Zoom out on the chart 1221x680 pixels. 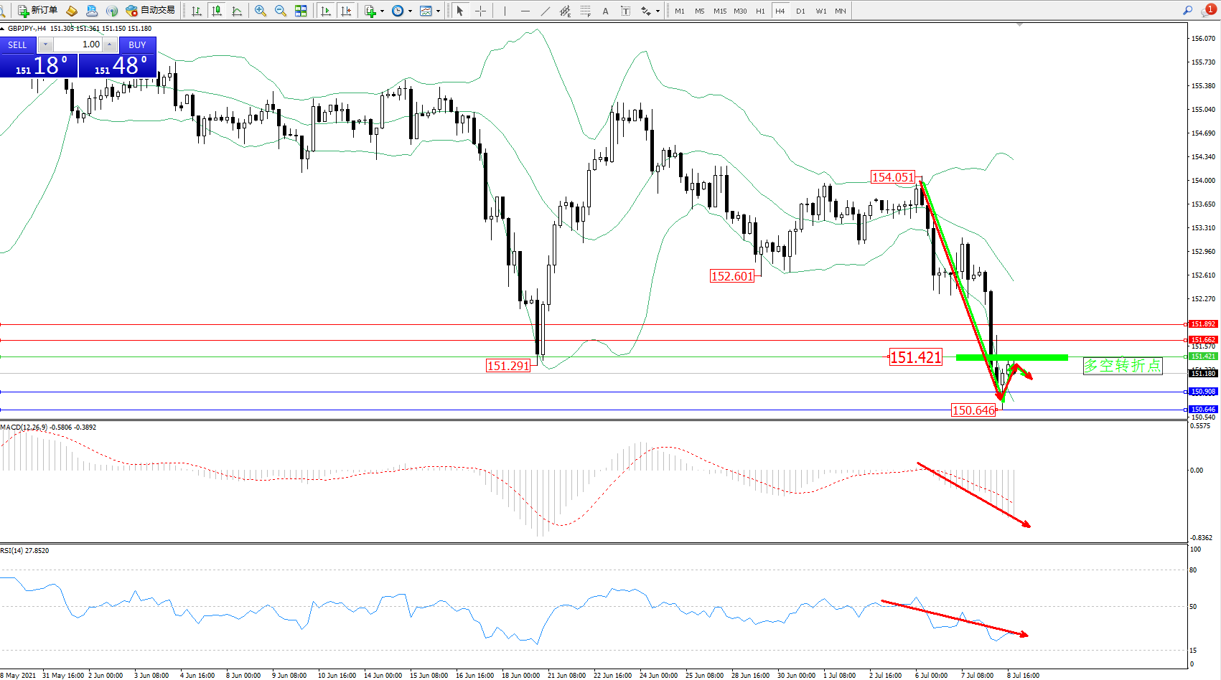(x=281, y=11)
